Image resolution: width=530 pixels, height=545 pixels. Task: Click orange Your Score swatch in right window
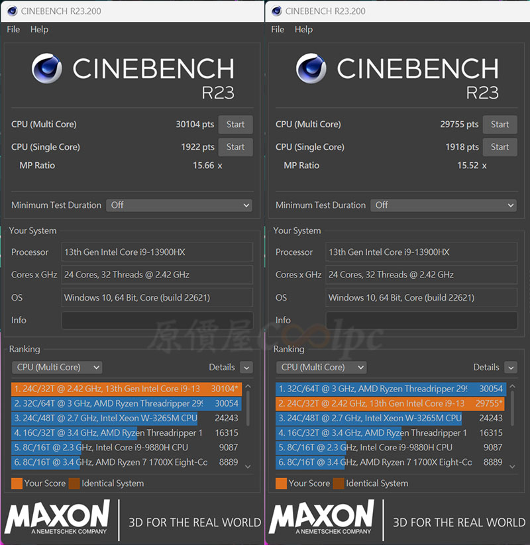coord(281,483)
